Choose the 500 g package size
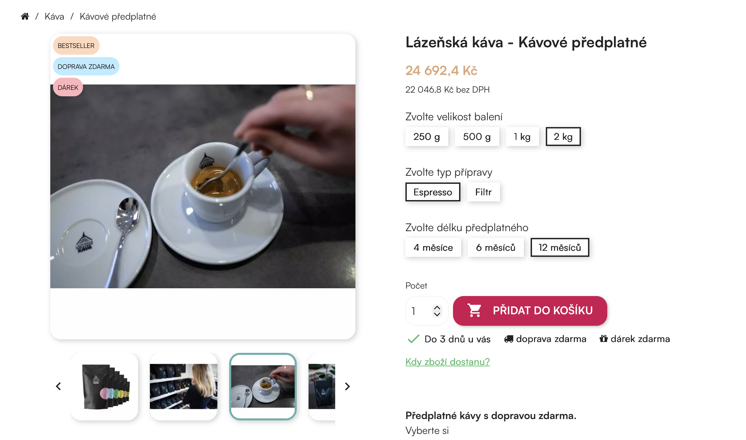The image size is (746, 440). (x=477, y=137)
